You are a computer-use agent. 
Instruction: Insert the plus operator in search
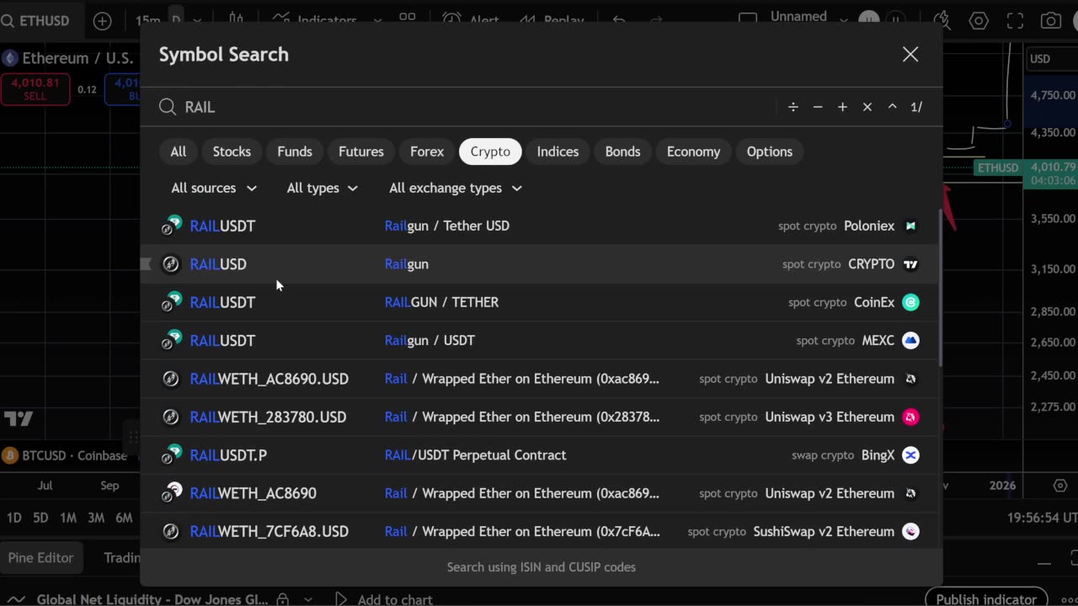tap(842, 107)
